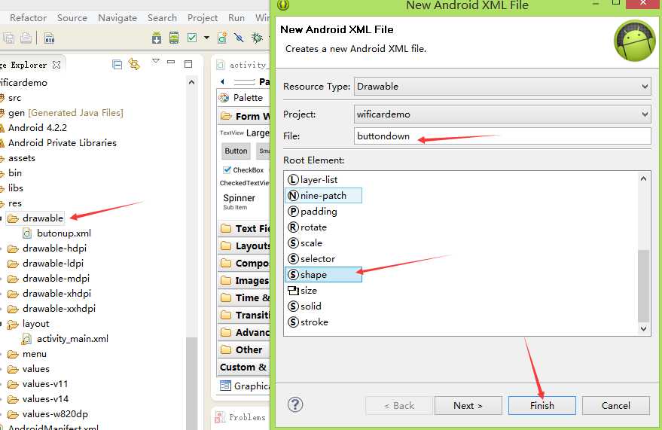Select the nine-patch root element
Image resolution: width=662 pixels, height=430 pixels.
(x=323, y=195)
